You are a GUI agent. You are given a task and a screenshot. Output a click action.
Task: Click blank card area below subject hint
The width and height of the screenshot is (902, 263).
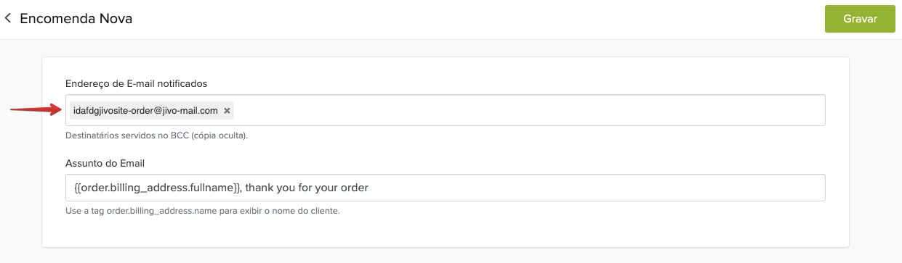(445, 233)
